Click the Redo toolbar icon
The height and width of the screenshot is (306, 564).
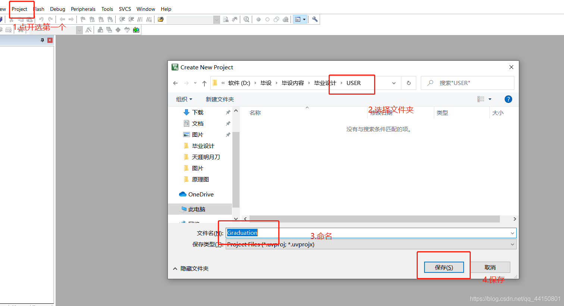50,19
